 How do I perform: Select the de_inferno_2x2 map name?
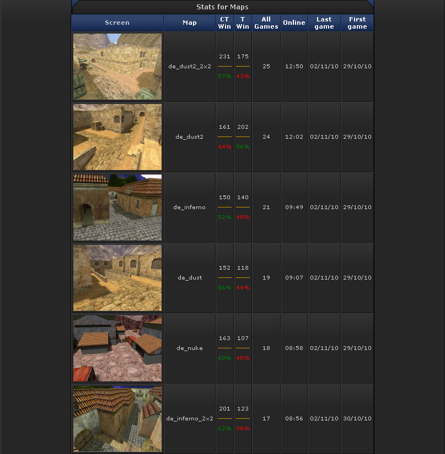pos(190,419)
